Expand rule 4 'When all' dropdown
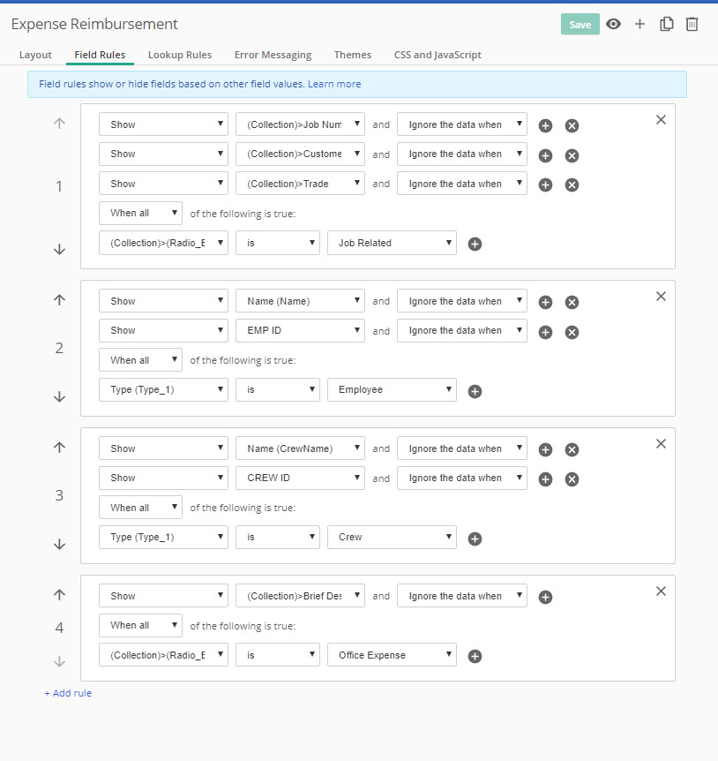 point(140,625)
